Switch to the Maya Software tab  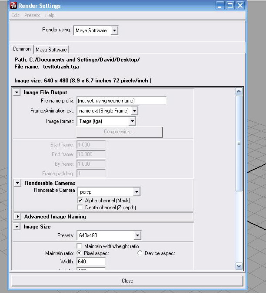(51, 50)
